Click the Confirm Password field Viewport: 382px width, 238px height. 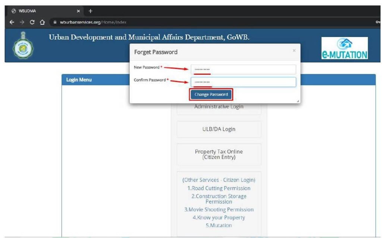243,82
